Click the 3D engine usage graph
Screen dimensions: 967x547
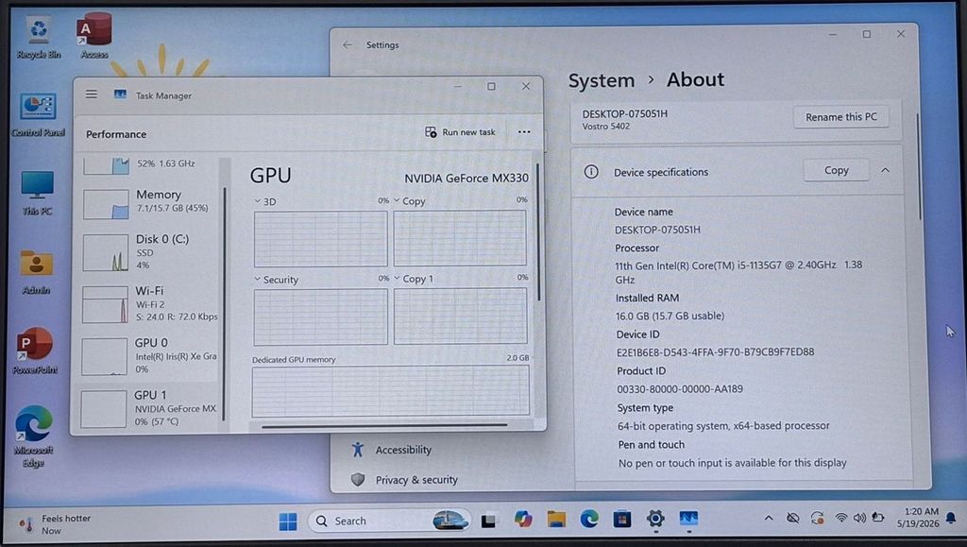pyautogui.click(x=321, y=239)
